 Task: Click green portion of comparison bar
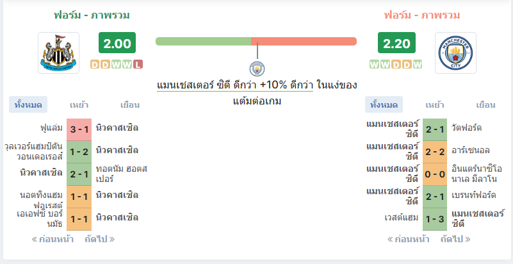click(x=203, y=41)
